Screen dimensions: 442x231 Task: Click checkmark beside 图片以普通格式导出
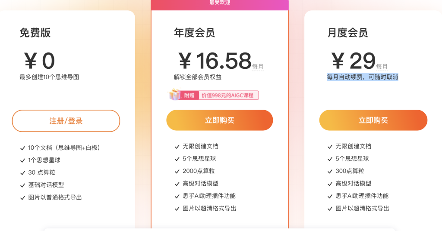coord(22,198)
